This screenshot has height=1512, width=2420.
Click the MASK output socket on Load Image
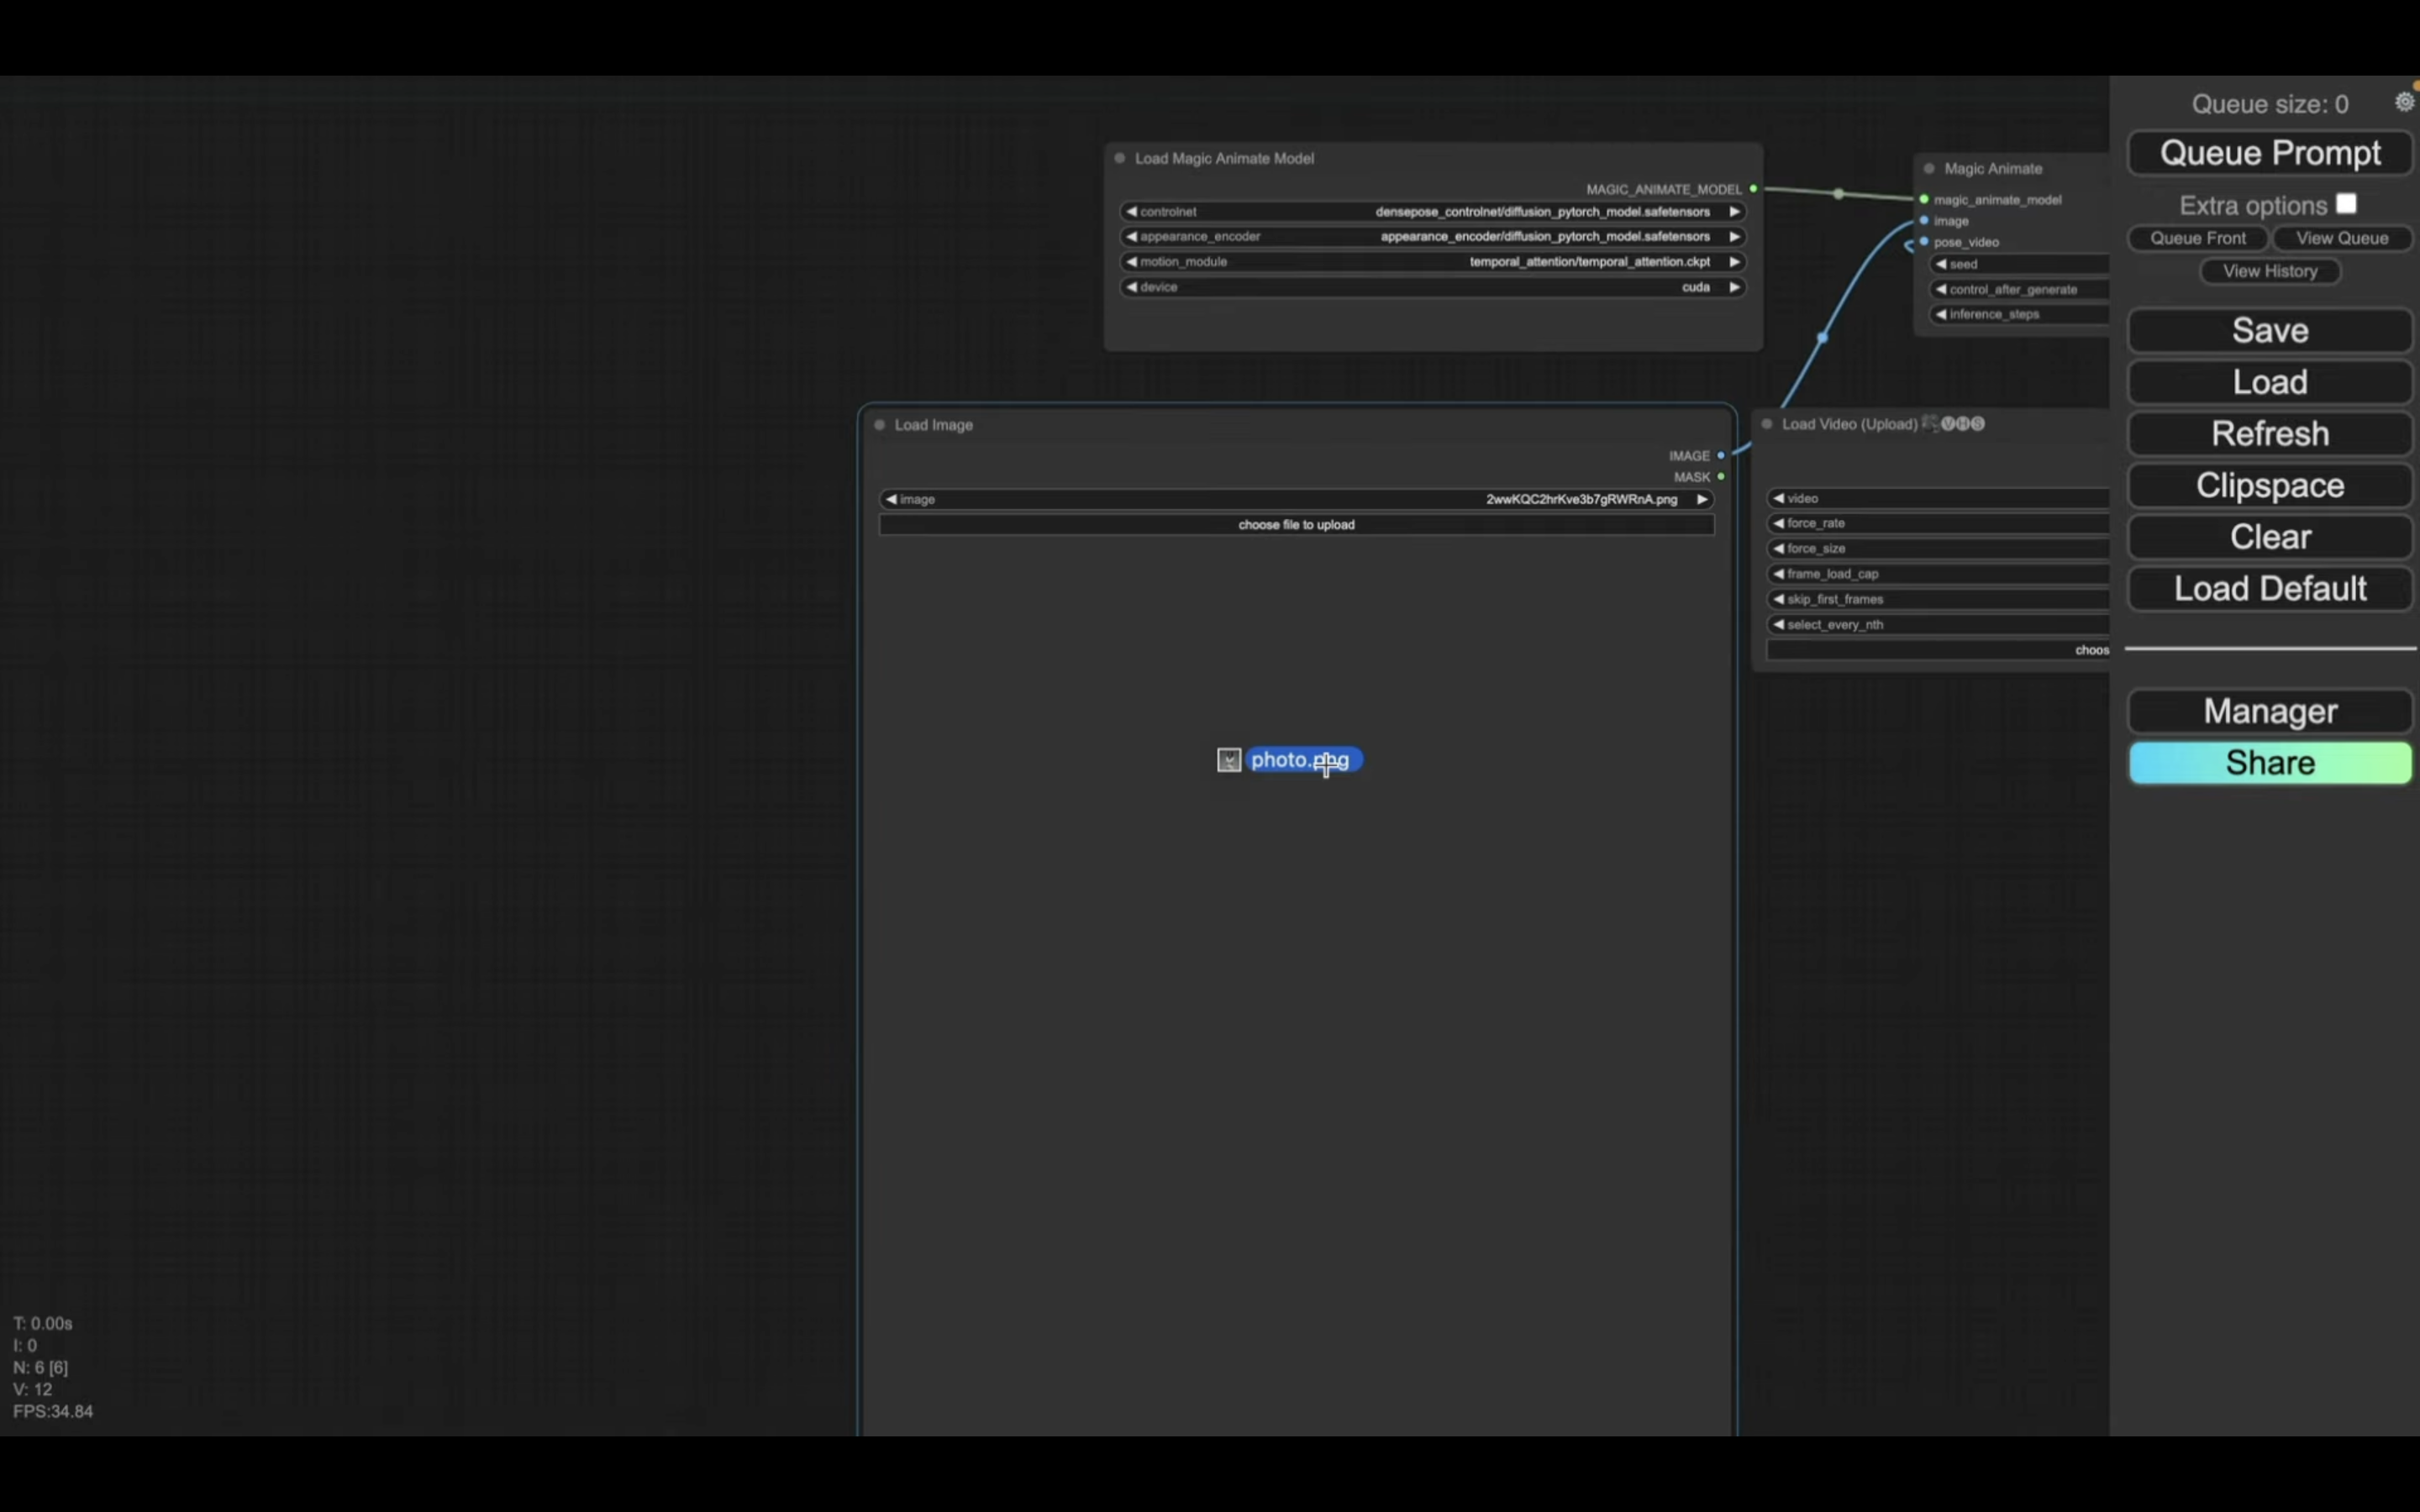pyautogui.click(x=1721, y=477)
